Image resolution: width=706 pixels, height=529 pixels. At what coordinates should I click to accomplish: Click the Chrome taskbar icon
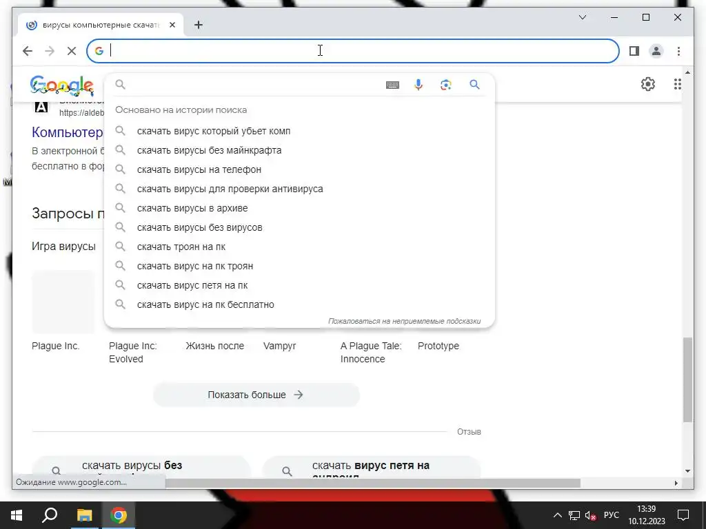coord(119,515)
